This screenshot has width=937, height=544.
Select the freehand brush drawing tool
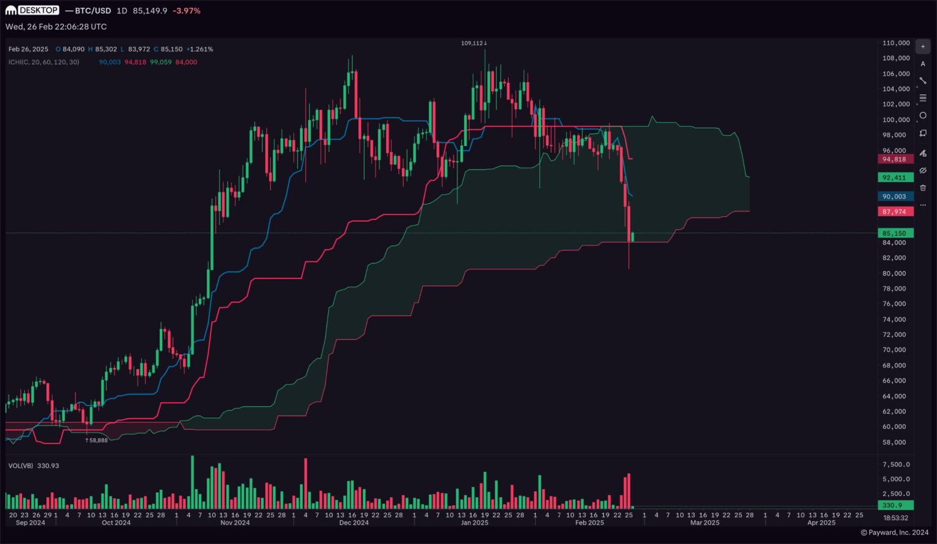pyautogui.click(x=923, y=153)
